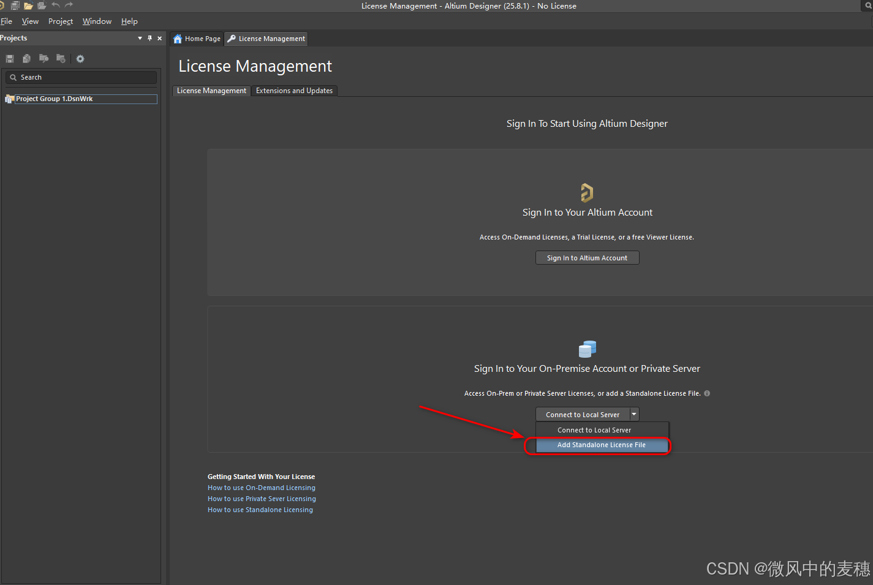873x585 pixels.
Task: Click the folder-with-gear icon in Projects toolbar
Action: point(61,59)
